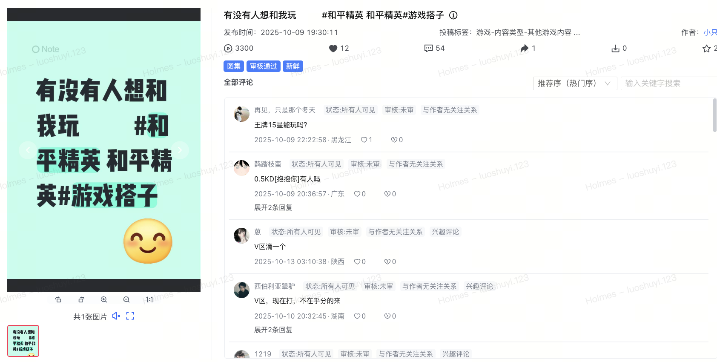Click the heart likes icon showing 12
This screenshot has width=717, height=362.
pyautogui.click(x=333, y=49)
